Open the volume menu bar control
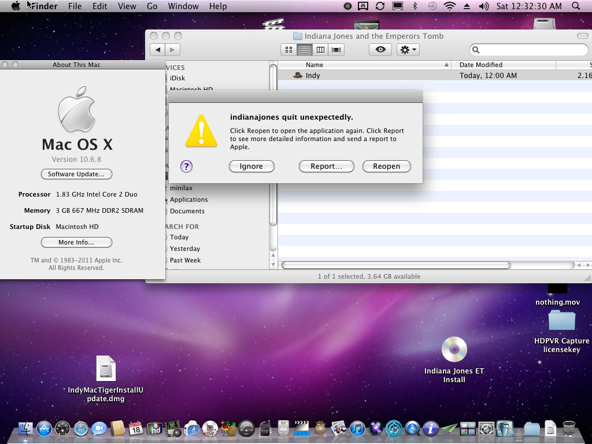 tap(484, 6)
